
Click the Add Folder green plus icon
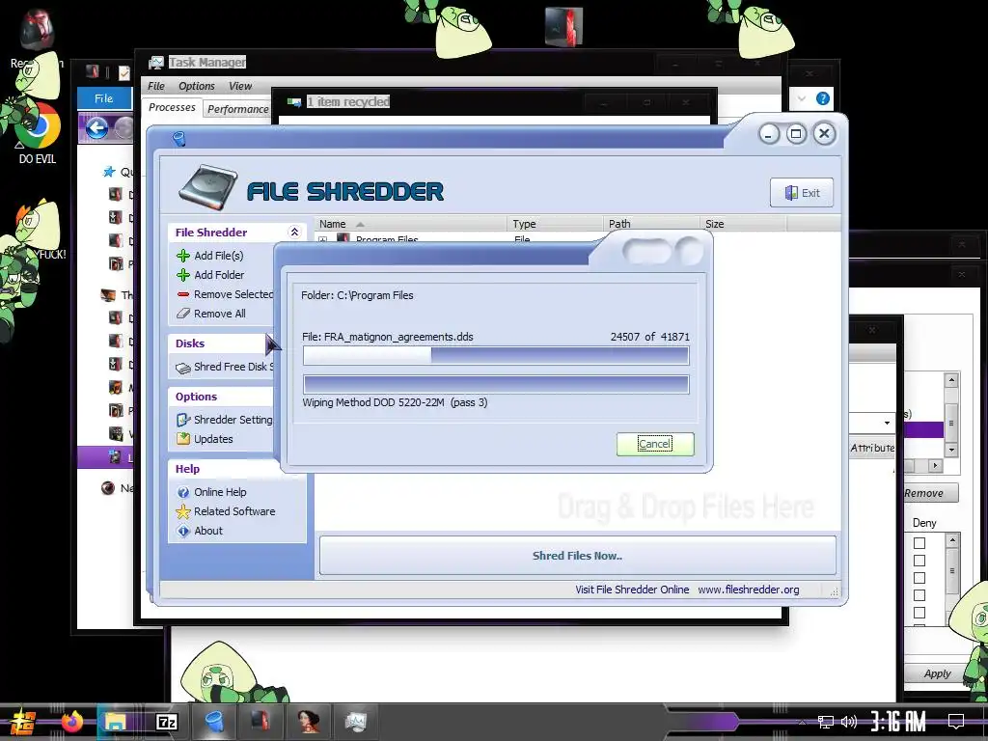(183, 275)
